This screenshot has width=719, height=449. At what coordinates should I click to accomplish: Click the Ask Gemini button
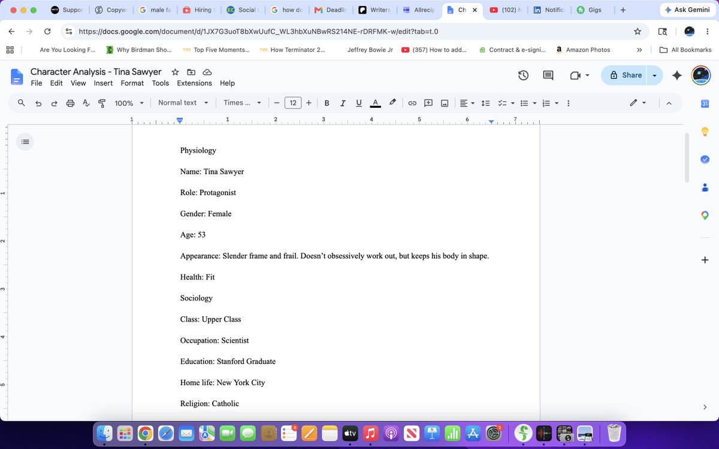pyautogui.click(x=687, y=10)
